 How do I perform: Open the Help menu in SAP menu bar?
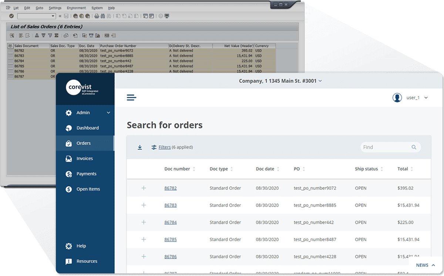[x=111, y=8]
